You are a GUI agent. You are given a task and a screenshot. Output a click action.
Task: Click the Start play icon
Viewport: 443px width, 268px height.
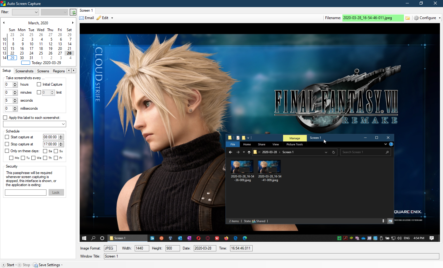click(3, 265)
